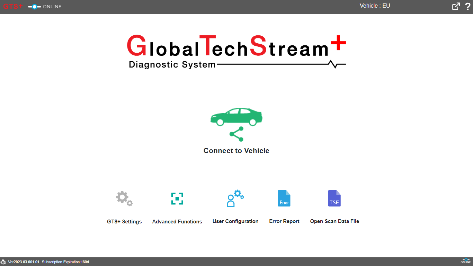The width and height of the screenshot is (473, 266).
Task: Click the Error Report label
Action: tap(284, 221)
